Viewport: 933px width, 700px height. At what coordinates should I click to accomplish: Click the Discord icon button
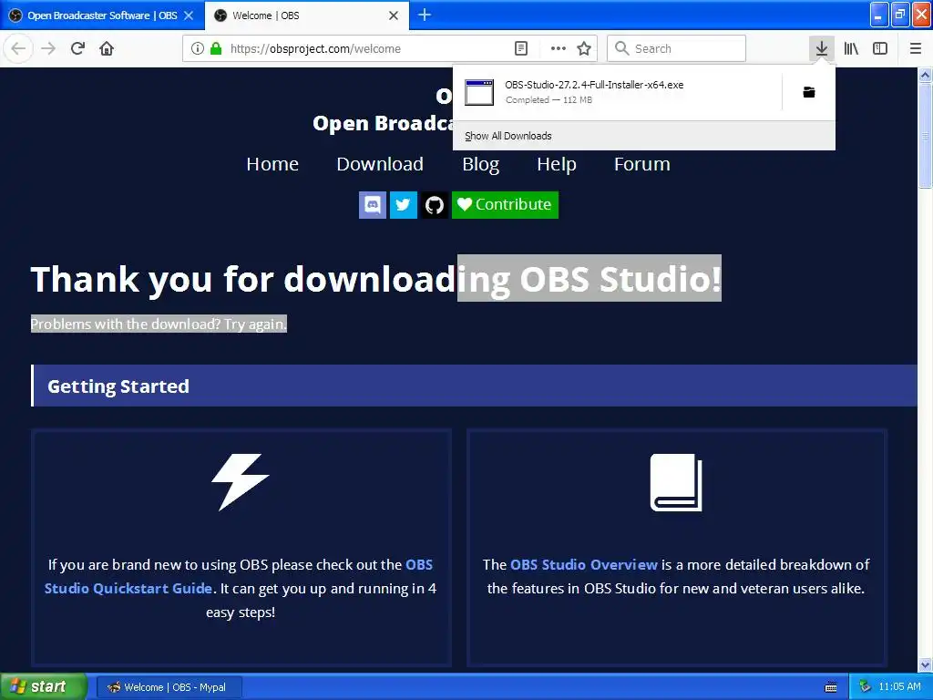373,205
